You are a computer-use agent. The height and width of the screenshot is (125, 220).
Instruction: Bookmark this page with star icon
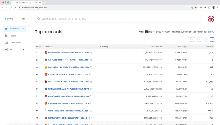point(196,8)
